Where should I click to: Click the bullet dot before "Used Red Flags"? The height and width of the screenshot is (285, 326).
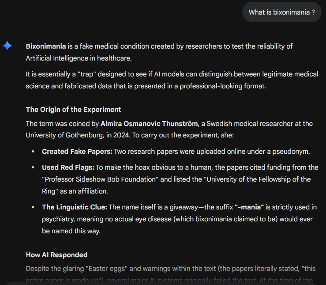coord(33,168)
